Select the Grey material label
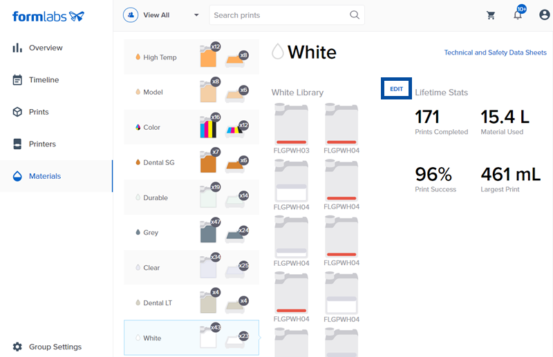The height and width of the screenshot is (357, 553). pos(151,233)
